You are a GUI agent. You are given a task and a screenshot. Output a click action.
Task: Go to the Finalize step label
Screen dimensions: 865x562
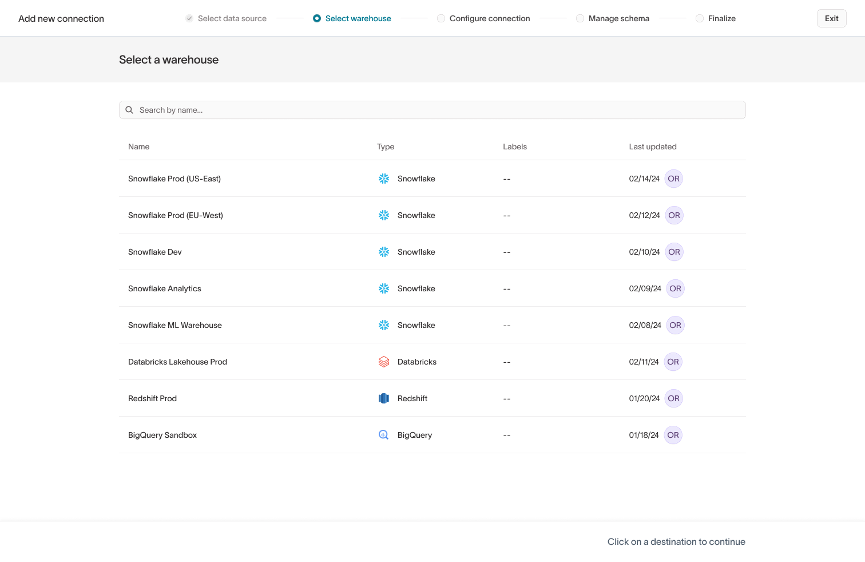(x=721, y=18)
